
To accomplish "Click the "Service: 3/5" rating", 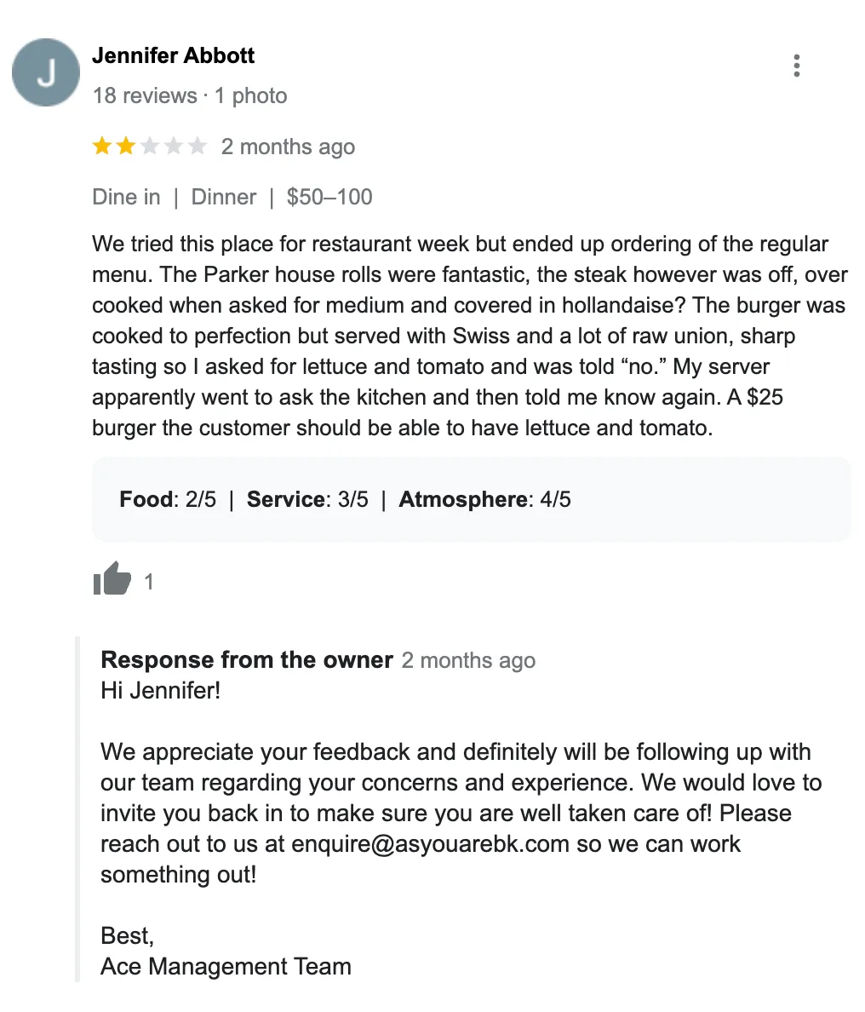I will tap(307, 499).
